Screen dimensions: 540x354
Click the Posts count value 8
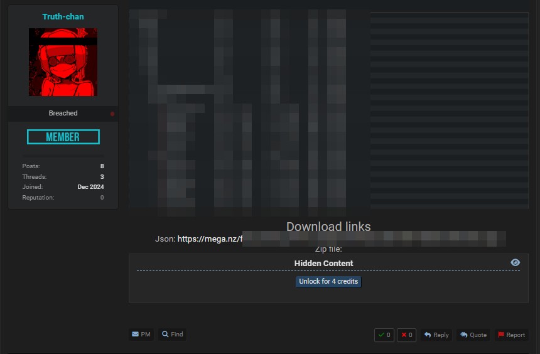pyautogui.click(x=102, y=166)
